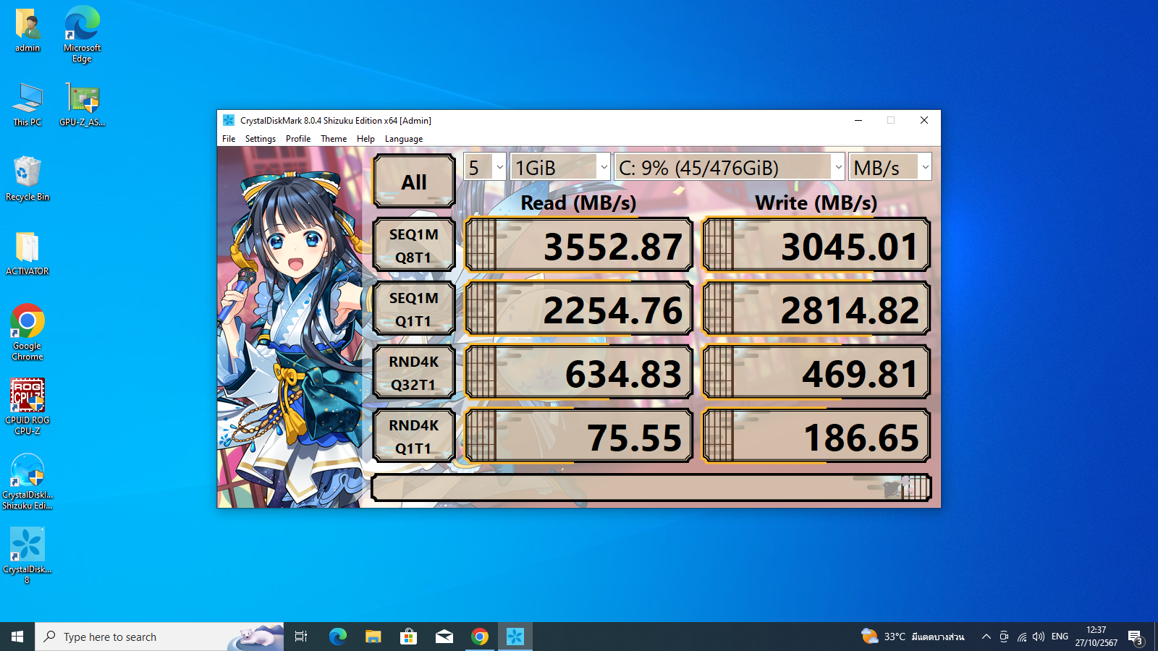Image resolution: width=1158 pixels, height=651 pixels.
Task: Click SEQ1M Q1T1 write value 2814.82
Action: click(x=816, y=309)
